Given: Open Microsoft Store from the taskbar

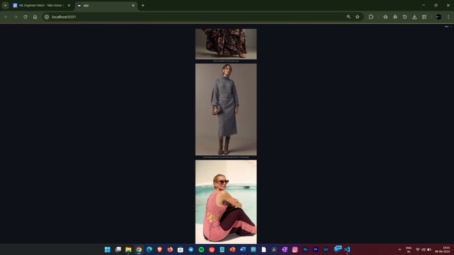Looking at the screenshot, I should tap(180, 249).
